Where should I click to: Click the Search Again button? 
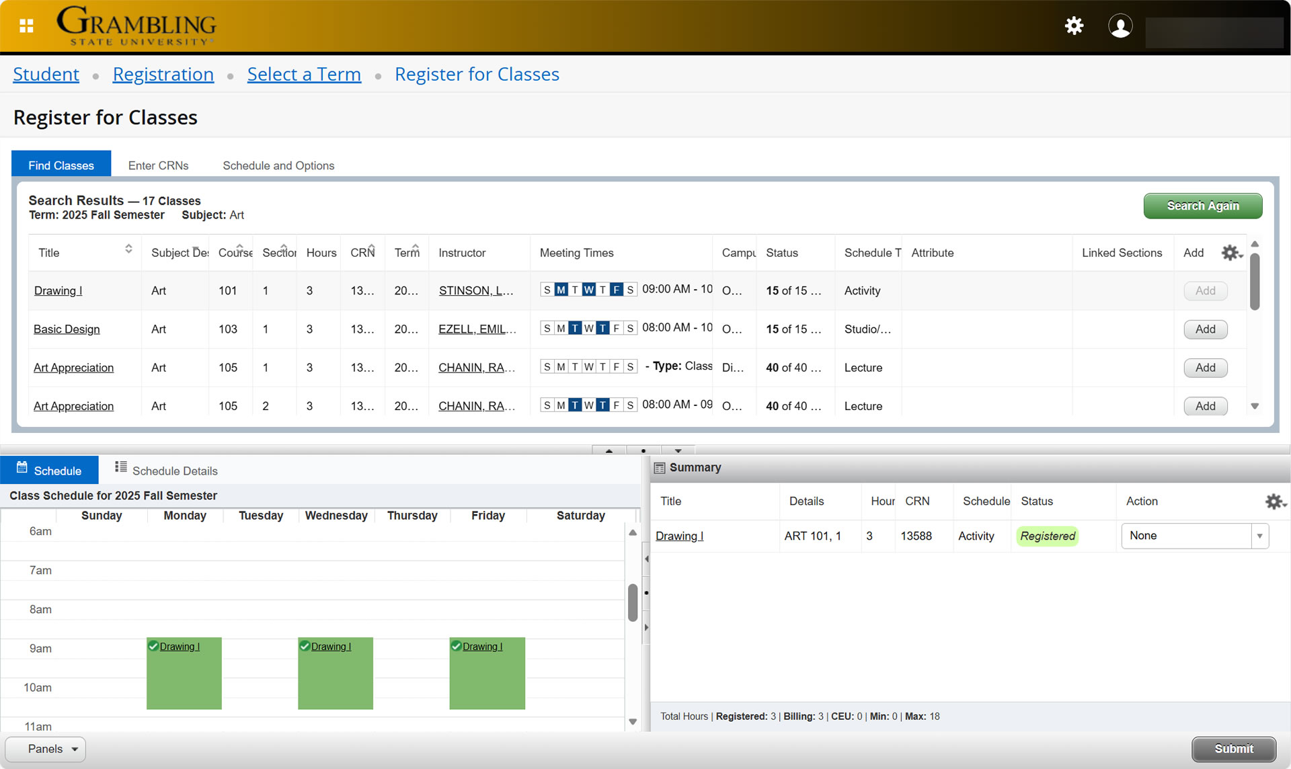click(x=1203, y=206)
